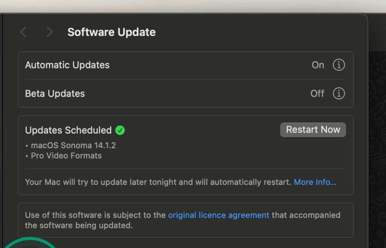
Task: Click the Updates Scheduled heading
Action: pos(68,130)
